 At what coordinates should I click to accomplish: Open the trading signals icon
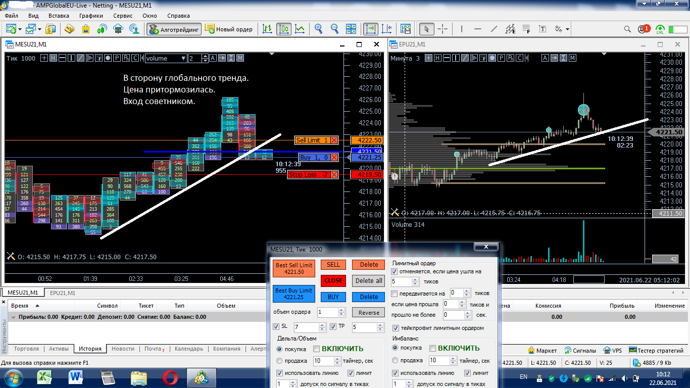pos(102,29)
